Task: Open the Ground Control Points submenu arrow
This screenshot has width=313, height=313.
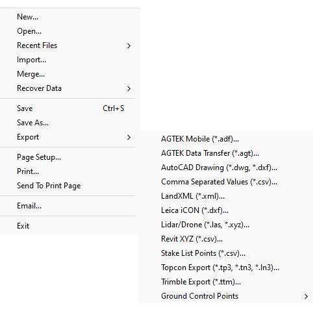Action: [306, 296]
